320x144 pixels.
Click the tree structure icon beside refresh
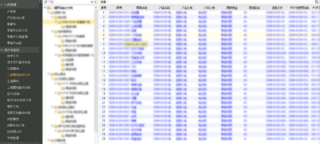tap(51, 2)
